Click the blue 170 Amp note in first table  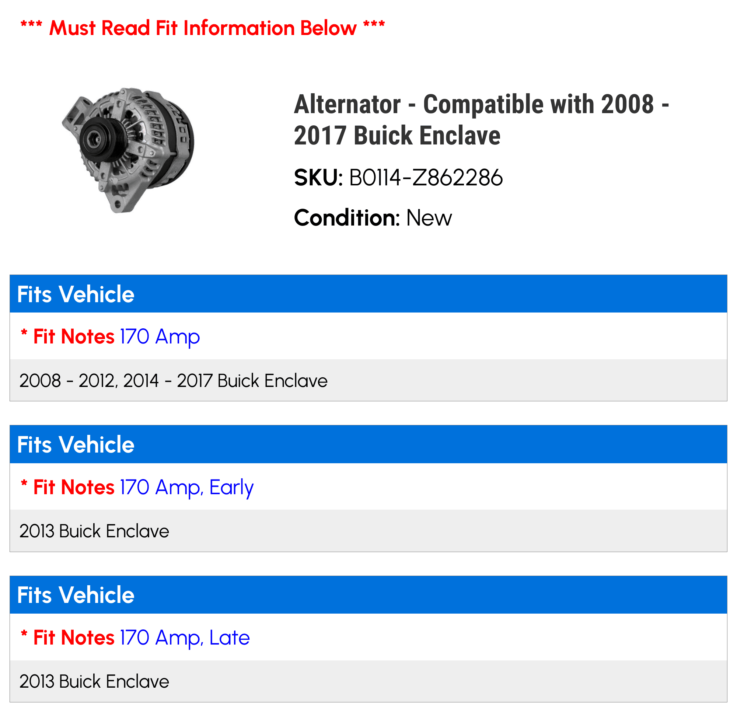click(160, 336)
